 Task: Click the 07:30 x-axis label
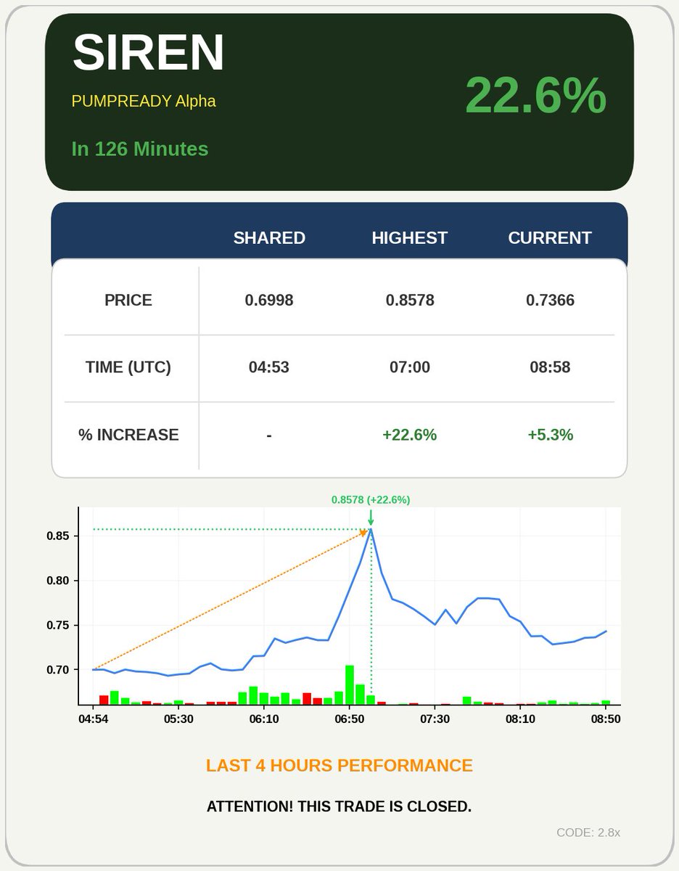435,719
